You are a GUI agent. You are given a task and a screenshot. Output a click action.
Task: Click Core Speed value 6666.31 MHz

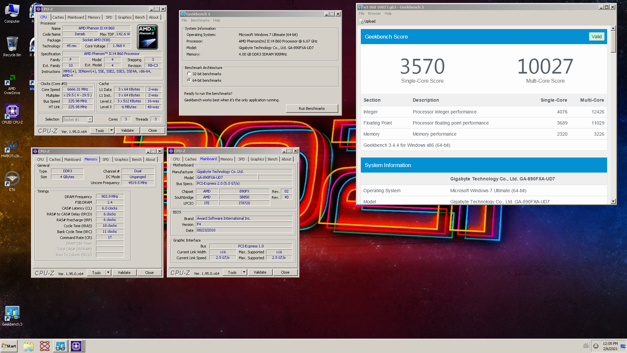click(x=78, y=89)
